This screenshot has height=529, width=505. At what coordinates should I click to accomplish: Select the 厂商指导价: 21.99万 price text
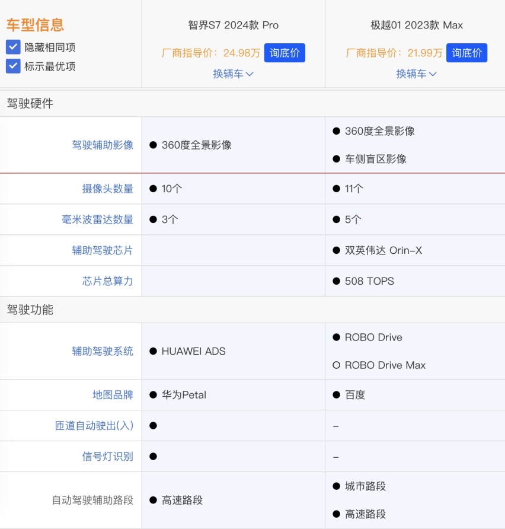[394, 53]
